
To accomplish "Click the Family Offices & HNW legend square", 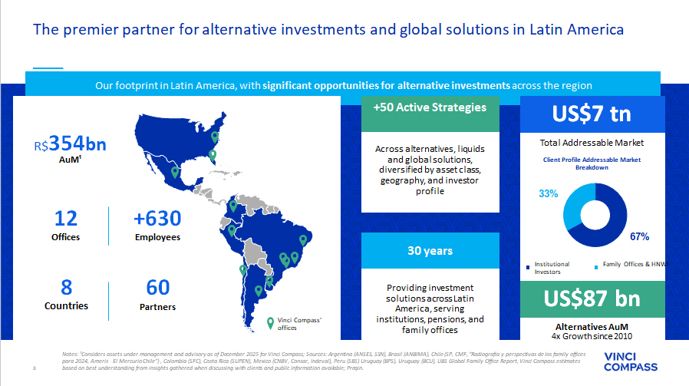I will tap(597, 267).
